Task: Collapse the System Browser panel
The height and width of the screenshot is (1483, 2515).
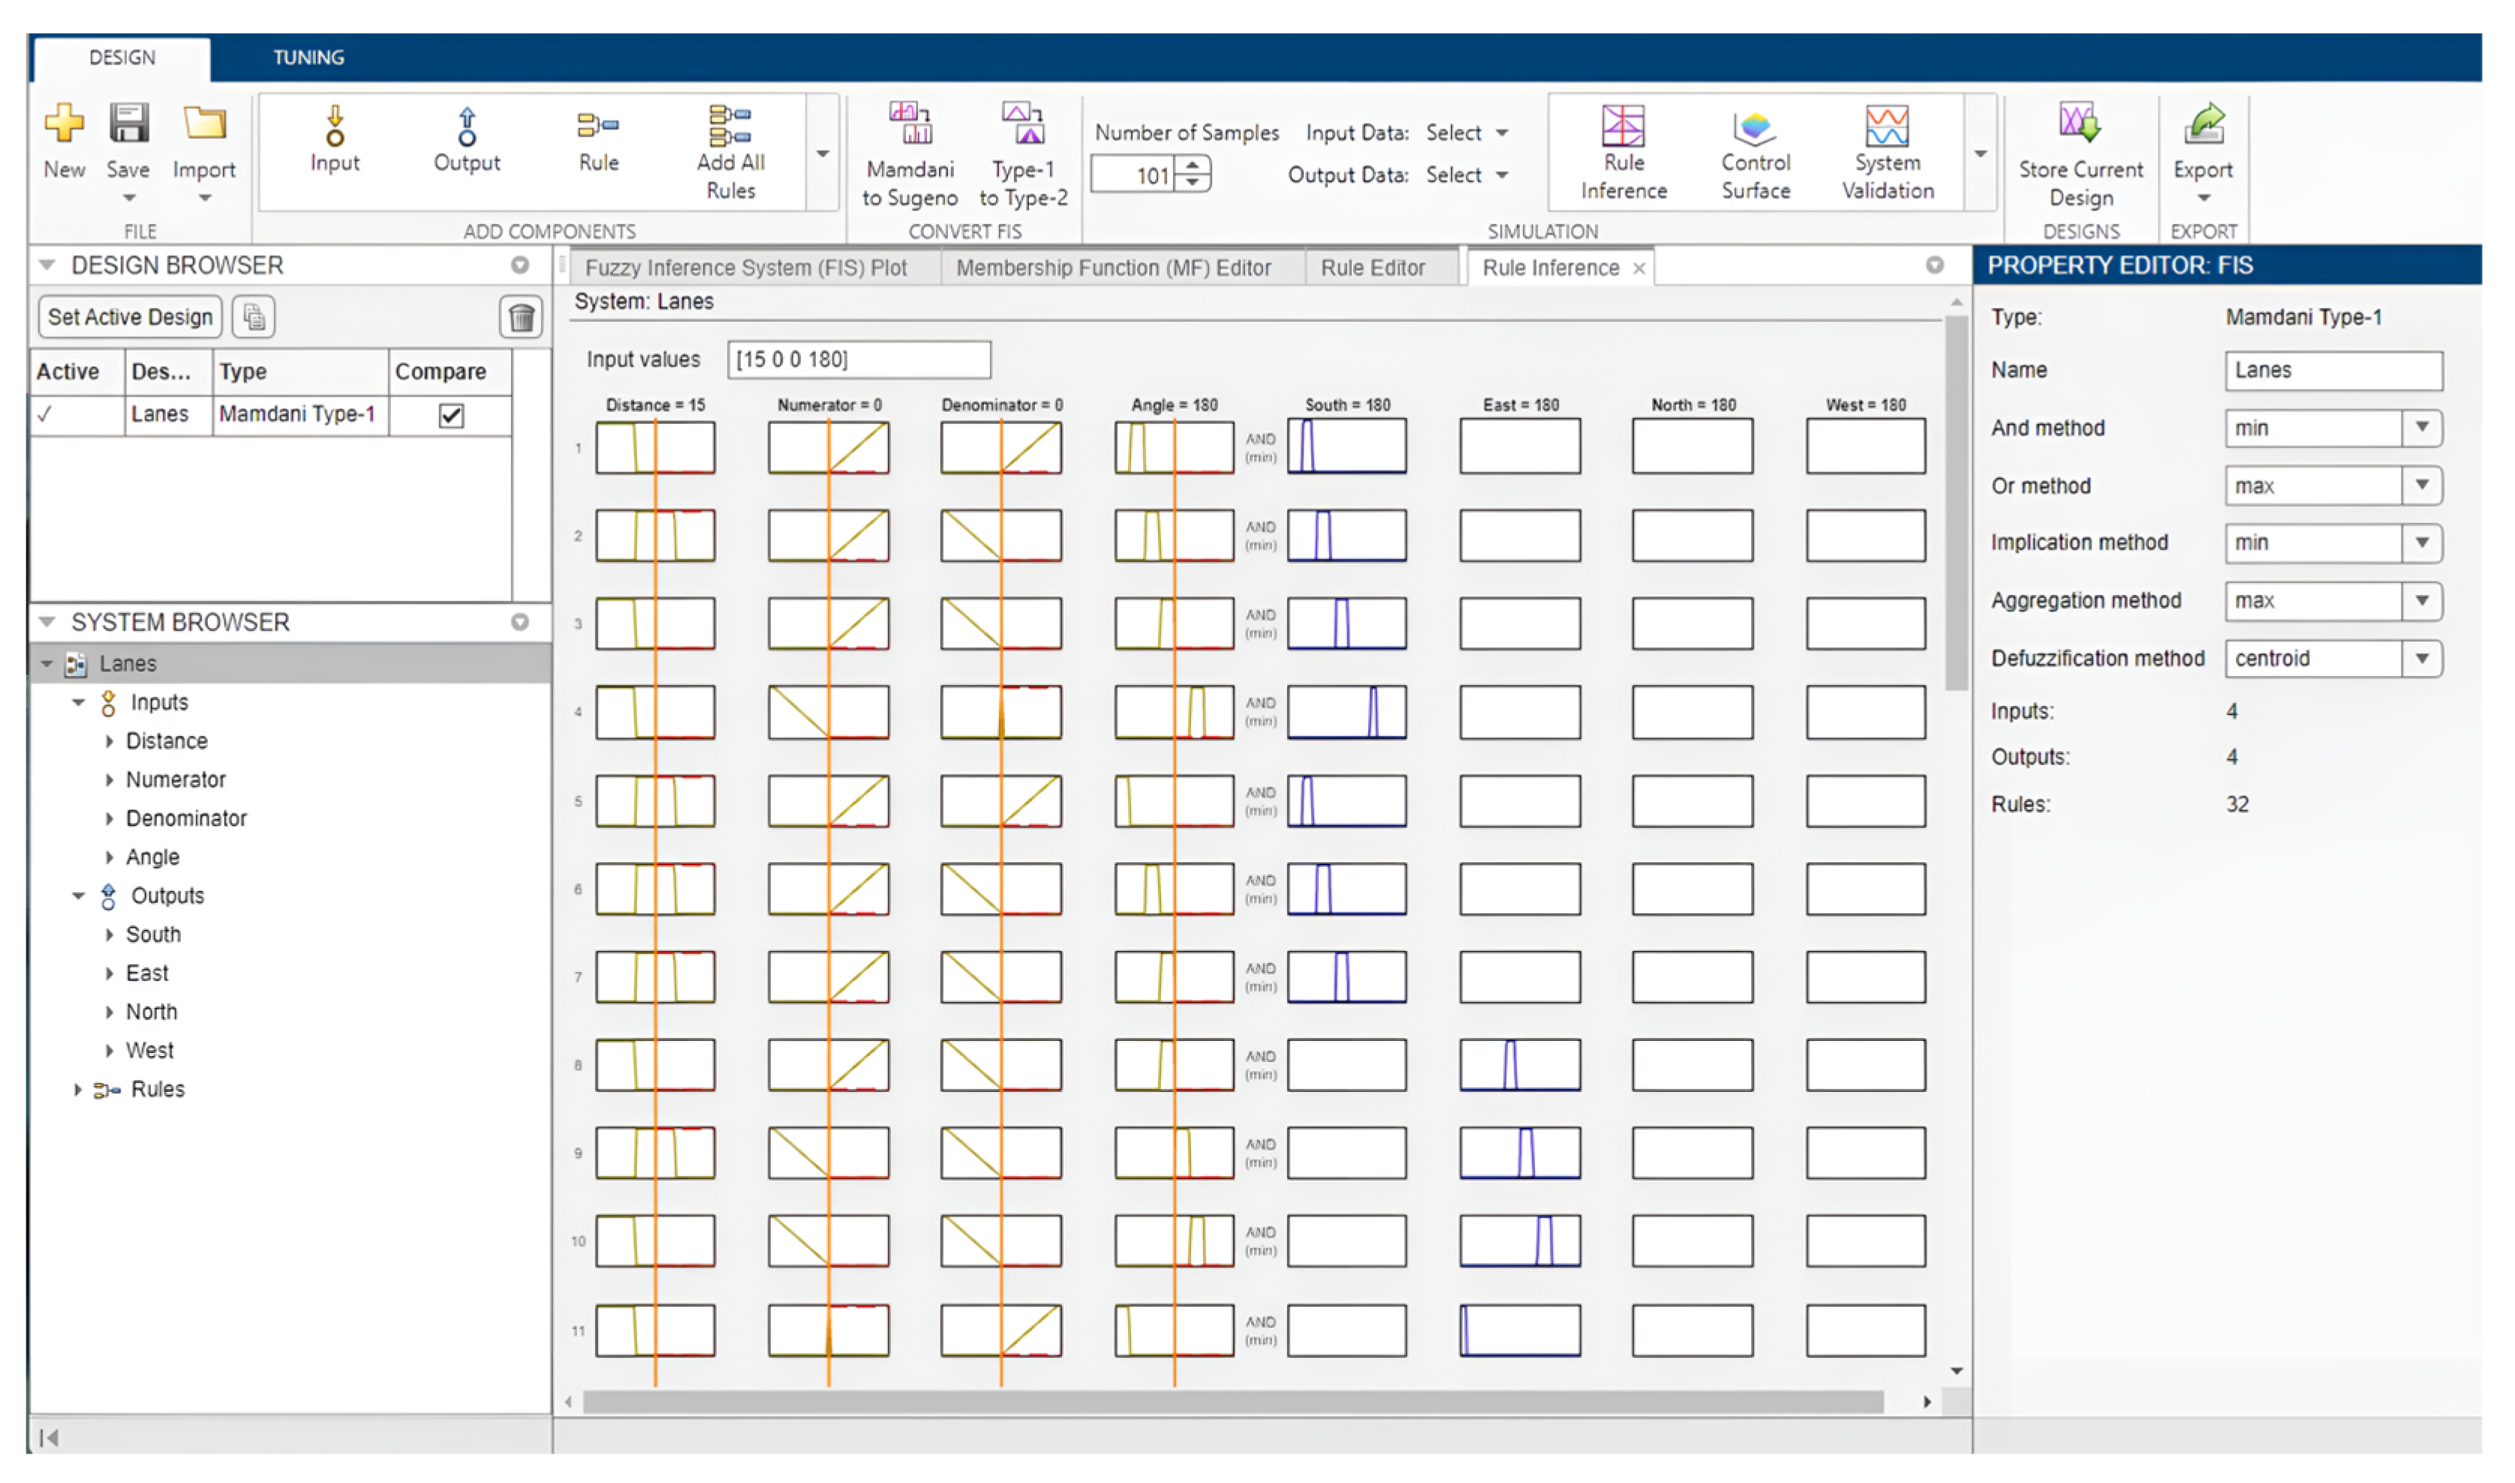Action: coord(46,623)
